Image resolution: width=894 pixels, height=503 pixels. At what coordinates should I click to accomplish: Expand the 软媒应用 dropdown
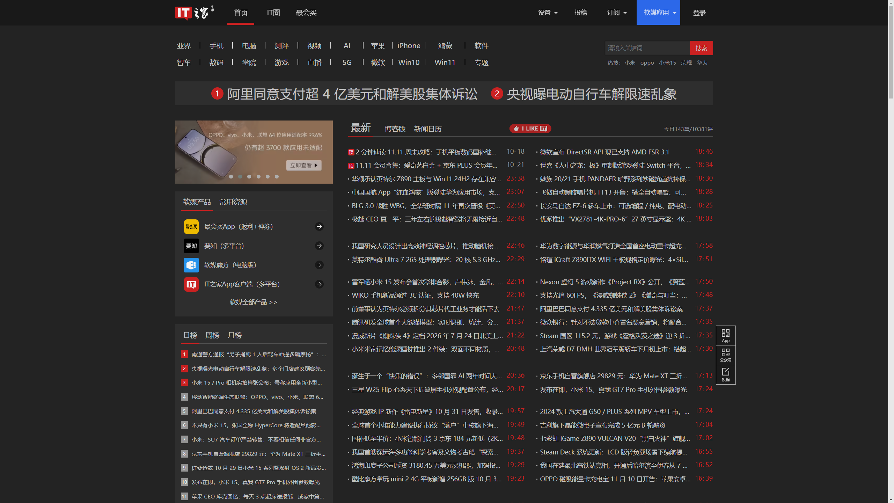point(658,13)
